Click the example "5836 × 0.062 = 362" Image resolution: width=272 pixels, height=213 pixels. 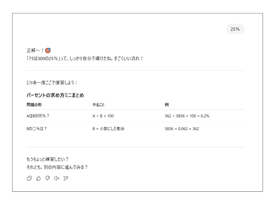coord(181,128)
